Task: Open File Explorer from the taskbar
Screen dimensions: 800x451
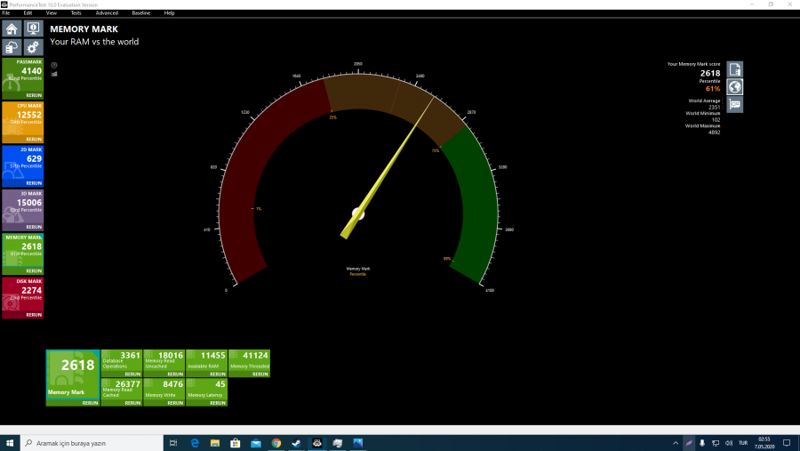Action: click(215, 443)
